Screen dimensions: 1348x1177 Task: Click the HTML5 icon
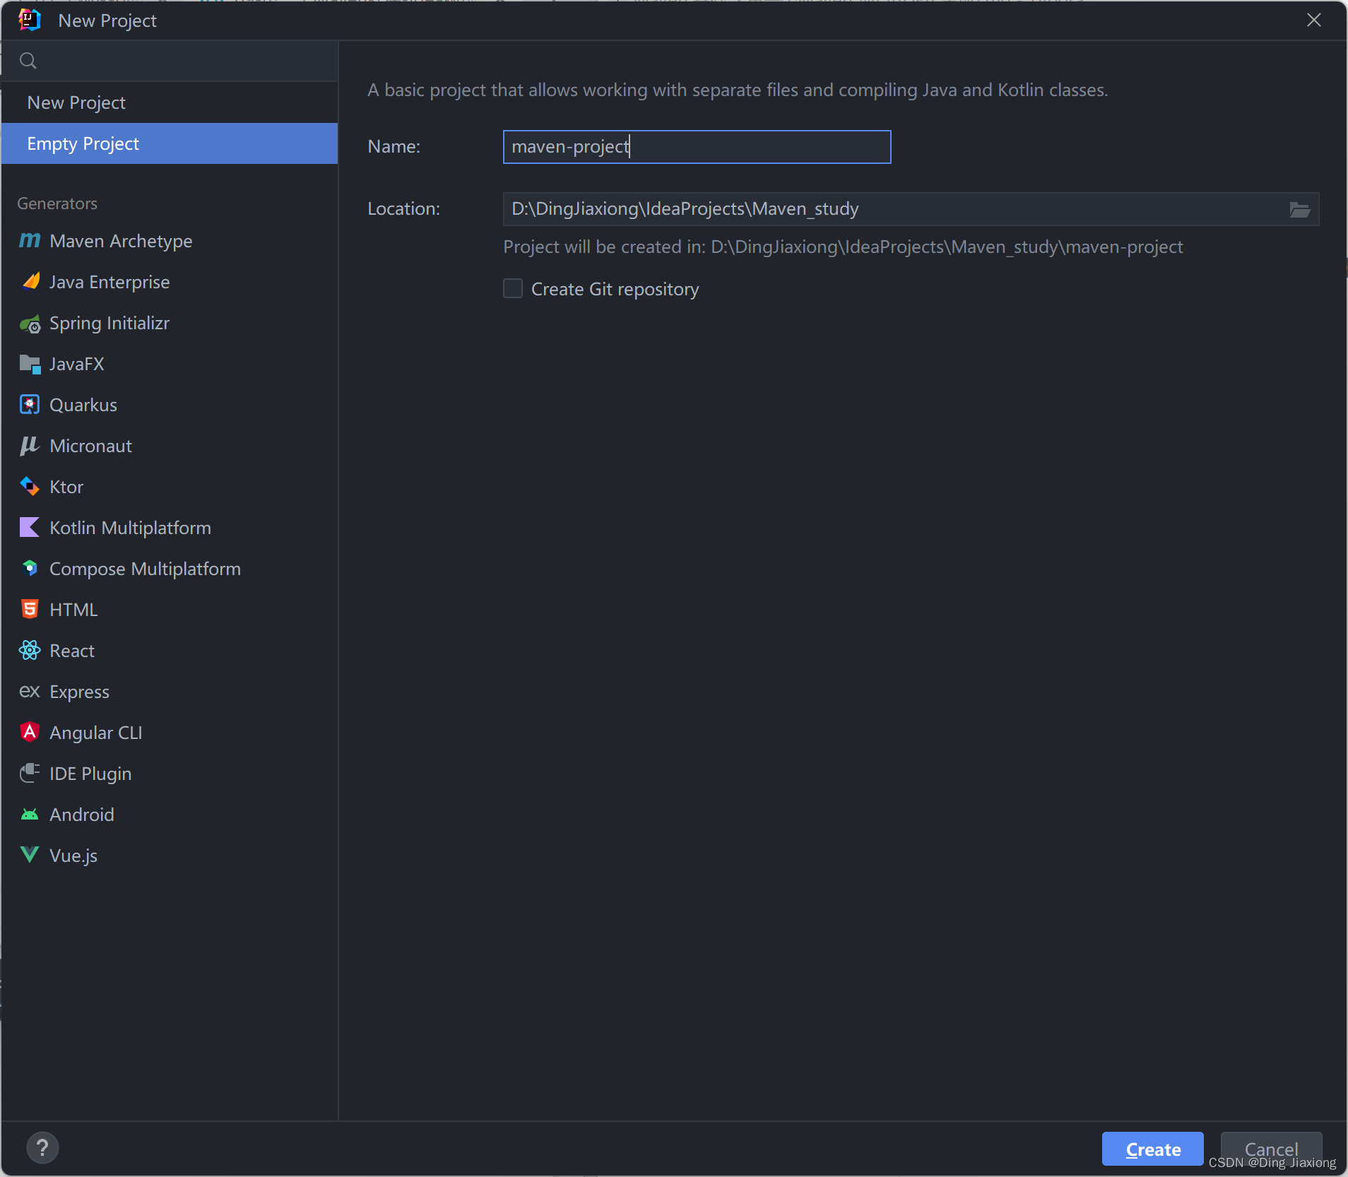30,609
